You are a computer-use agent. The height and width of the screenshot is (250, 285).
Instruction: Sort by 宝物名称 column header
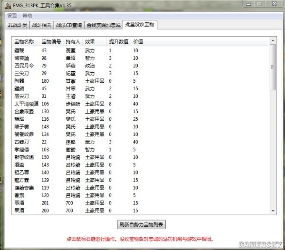click(25, 42)
